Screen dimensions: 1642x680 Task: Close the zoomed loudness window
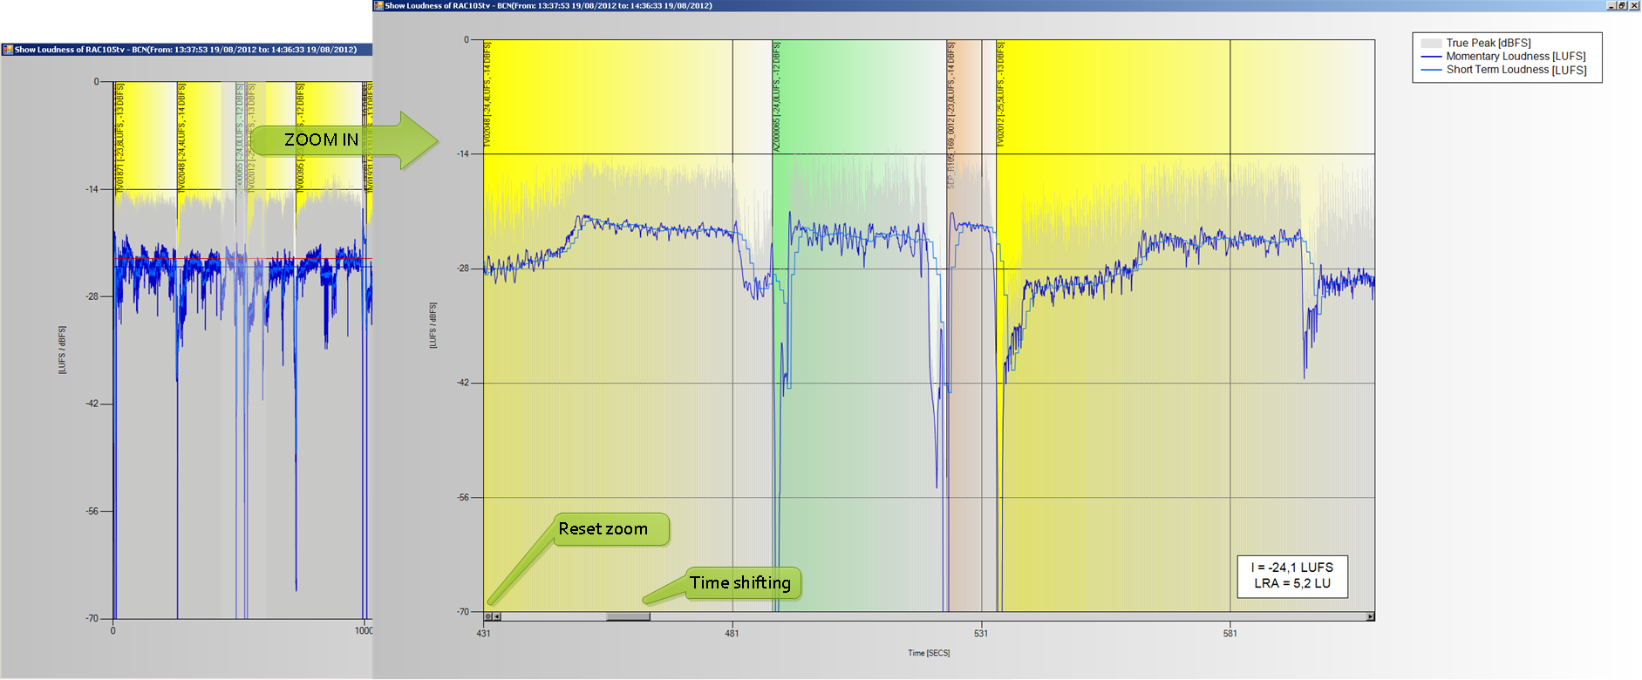[x=1634, y=5]
